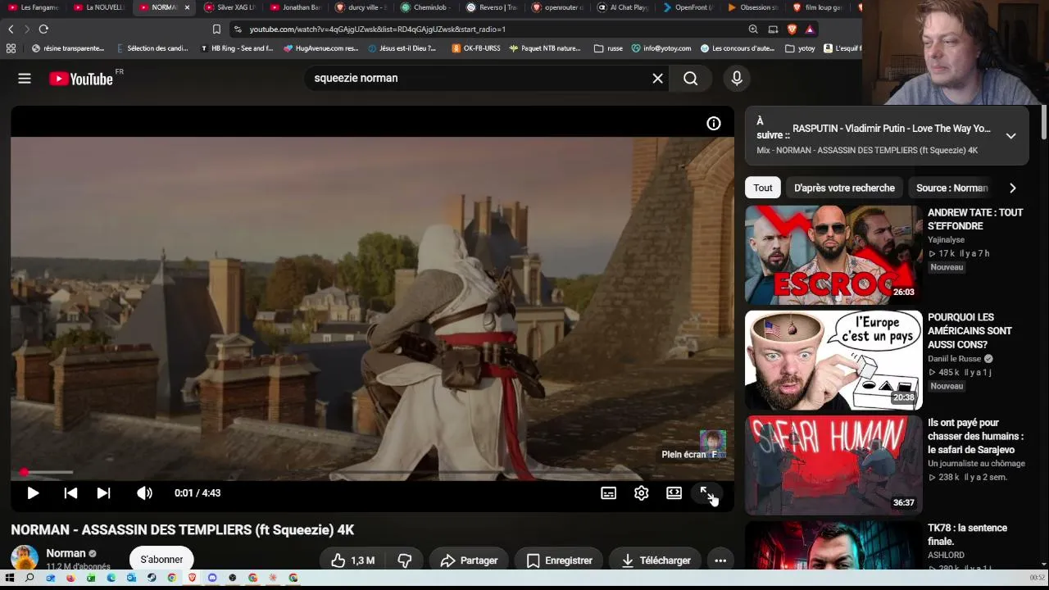
Task: Open the Brave Rewards triangle icon
Action: [x=810, y=29]
